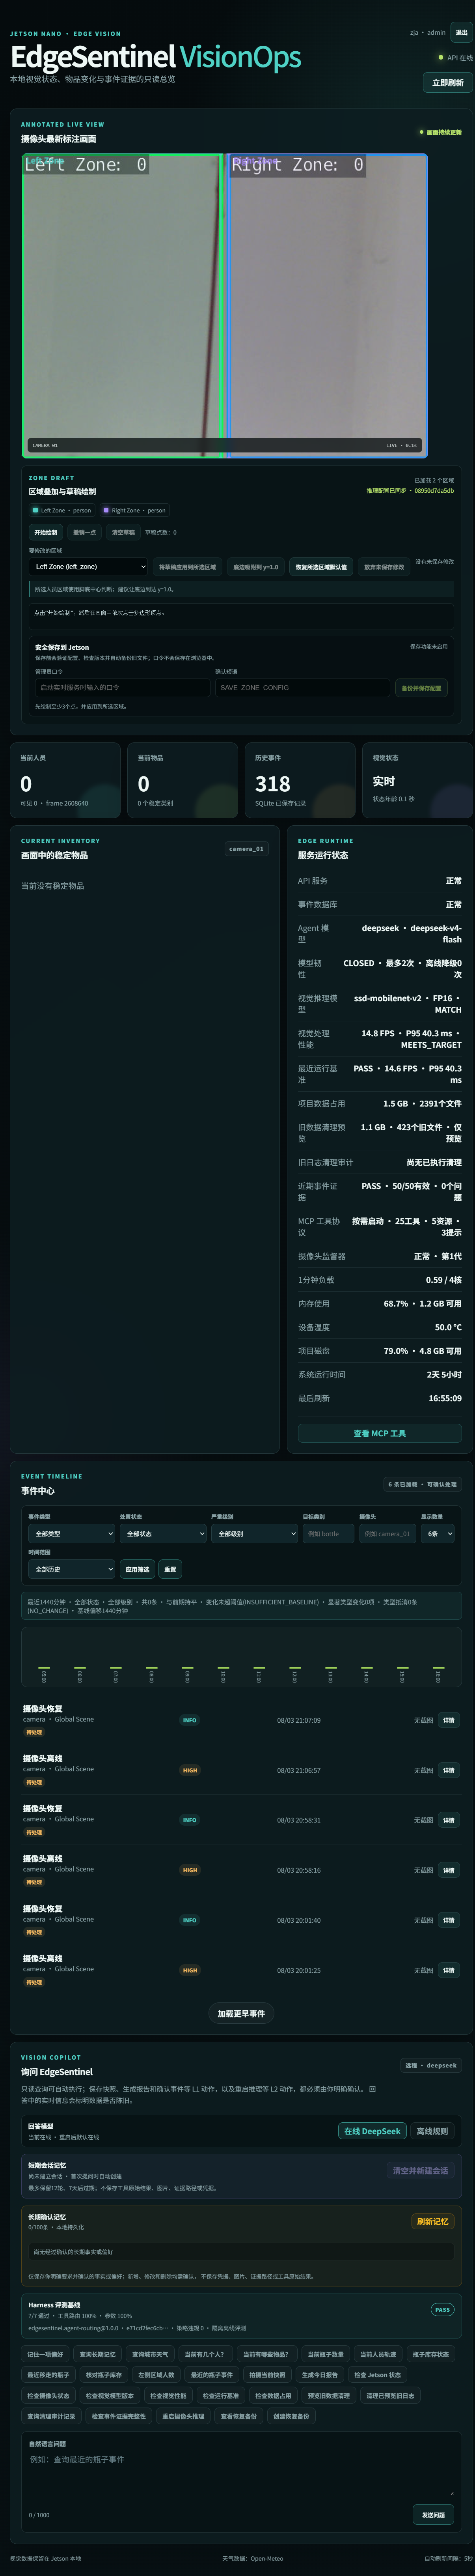Screen dimensions: 475x2576
Task: Click the 清理已降噪旧日志 quick prompt
Action: pyautogui.click(x=390, y=2396)
